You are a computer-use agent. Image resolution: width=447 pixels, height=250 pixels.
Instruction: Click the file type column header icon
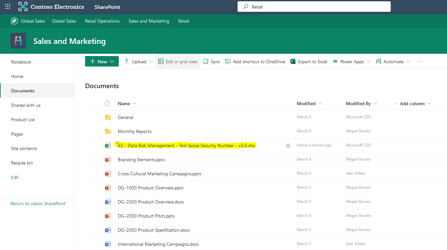[107, 104]
